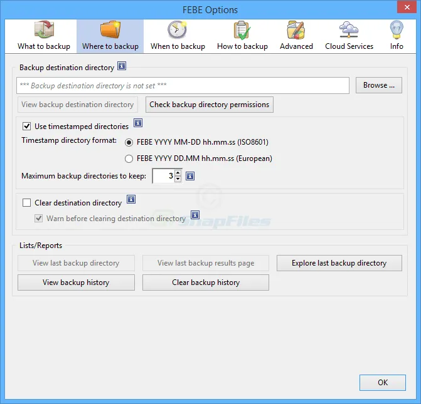This screenshot has height=404, width=421.
Task: Click the Lists/Reports group heading
Action: coord(41,246)
